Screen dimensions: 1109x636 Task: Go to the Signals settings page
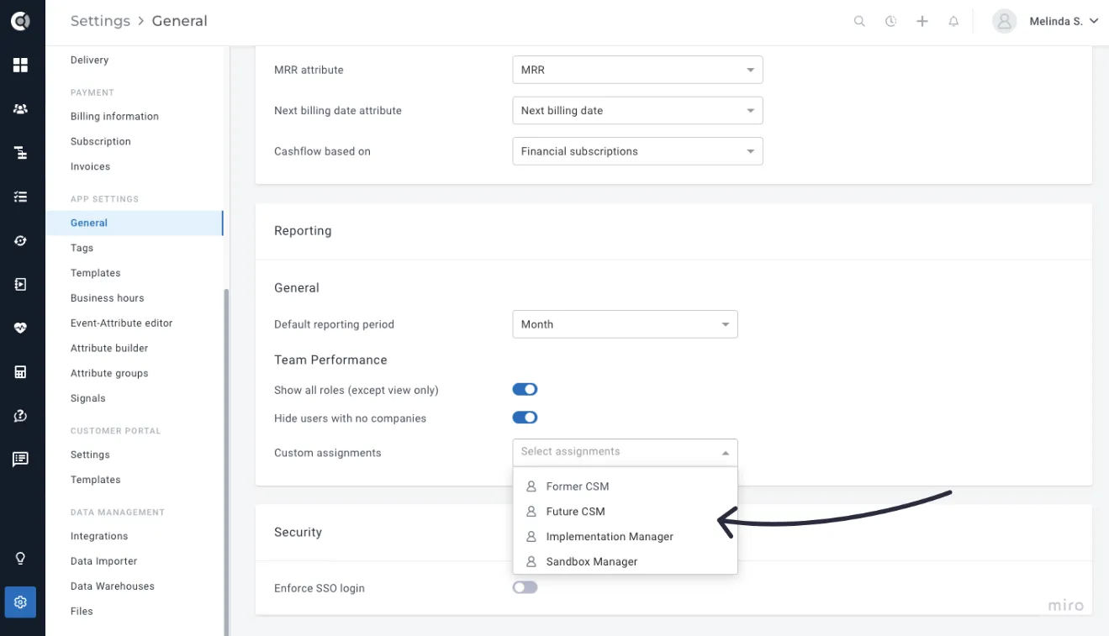coord(88,398)
